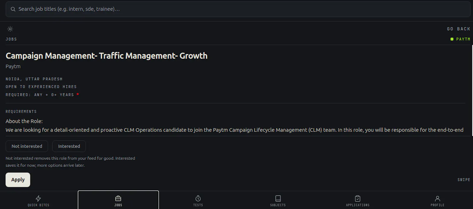The height and width of the screenshot is (209, 473).
Task: Select the job title heading text
Action: click(106, 56)
